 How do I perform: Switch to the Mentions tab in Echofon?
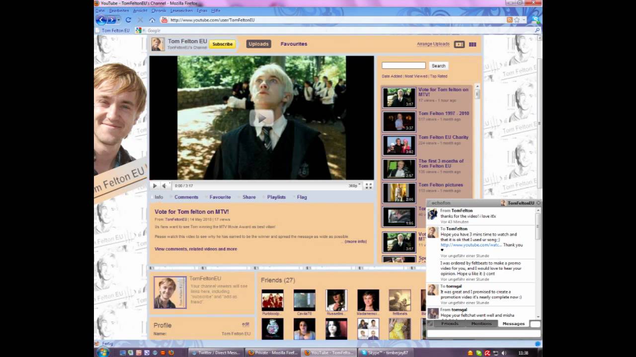[481, 324]
